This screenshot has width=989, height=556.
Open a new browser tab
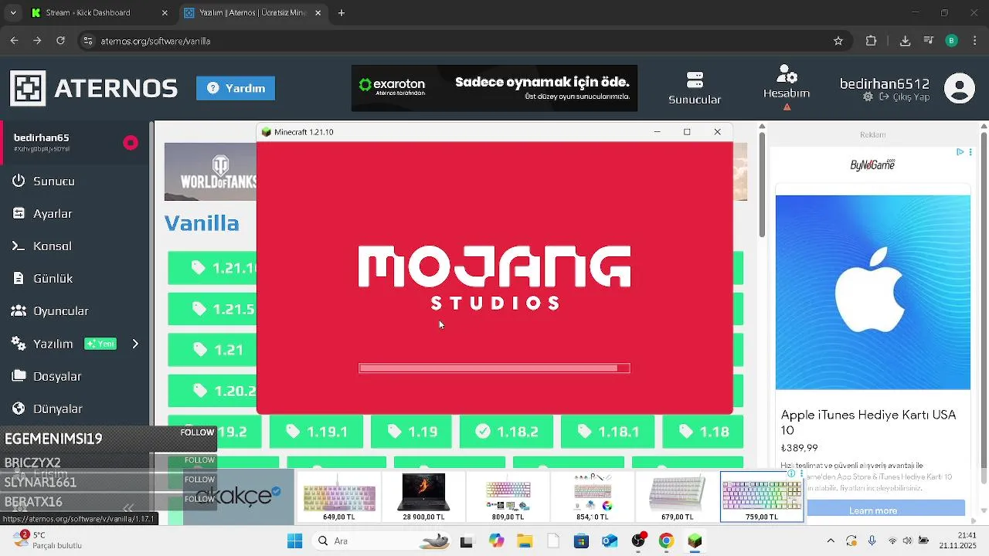pos(342,13)
